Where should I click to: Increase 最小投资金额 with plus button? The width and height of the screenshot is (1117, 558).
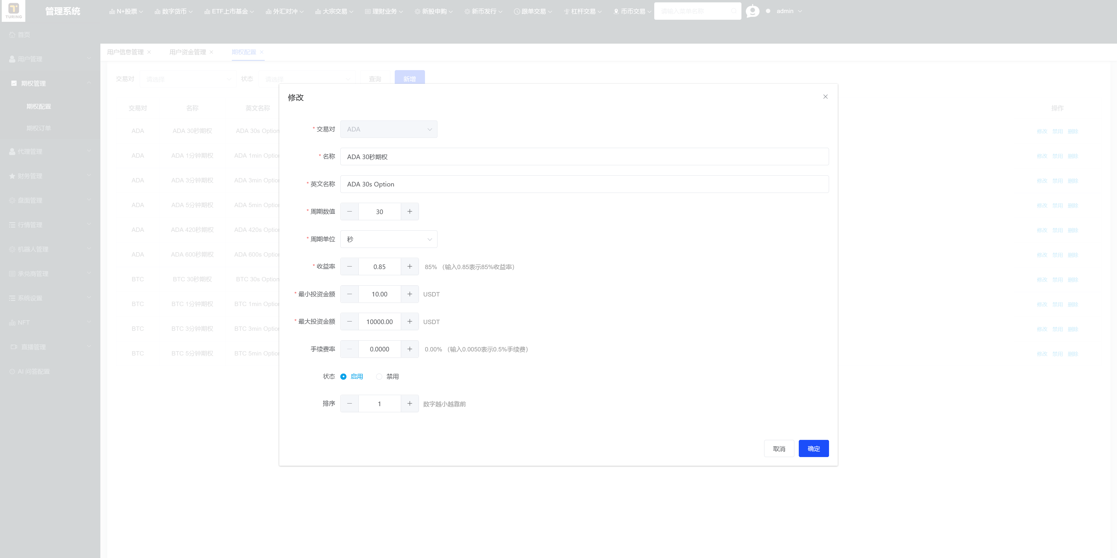click(x=410, y=294)
